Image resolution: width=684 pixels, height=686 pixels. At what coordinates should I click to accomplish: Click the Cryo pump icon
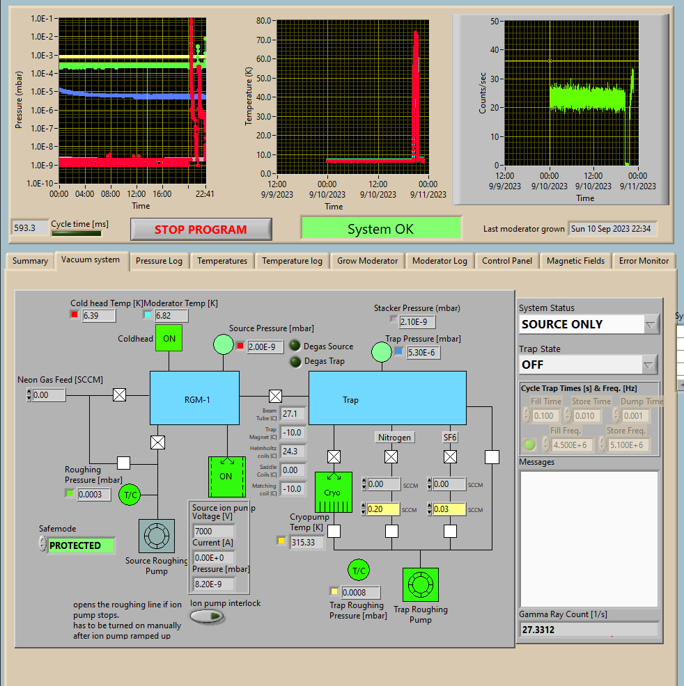point(334,493)
